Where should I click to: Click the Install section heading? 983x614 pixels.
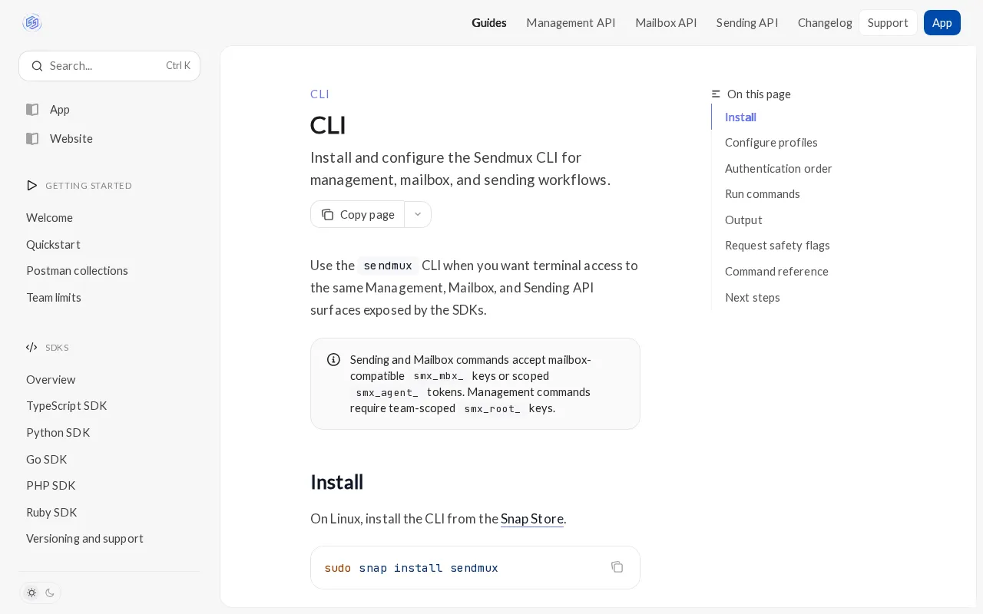pyautogui.click(x=336, y=483)
